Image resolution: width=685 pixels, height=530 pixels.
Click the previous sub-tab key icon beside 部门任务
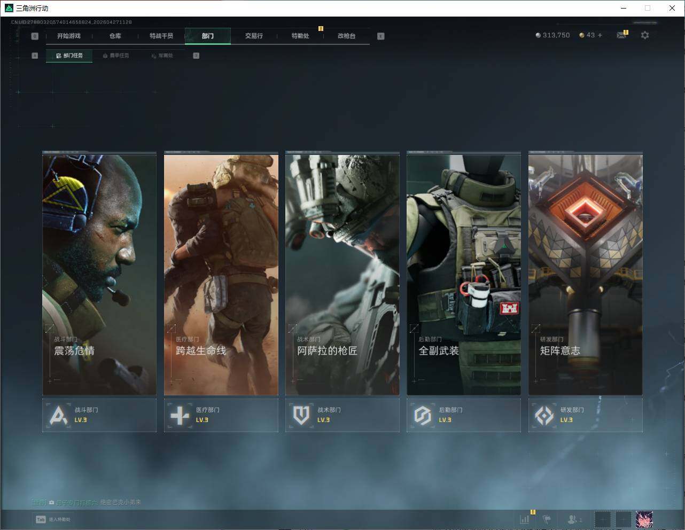[x=35, y=56]
